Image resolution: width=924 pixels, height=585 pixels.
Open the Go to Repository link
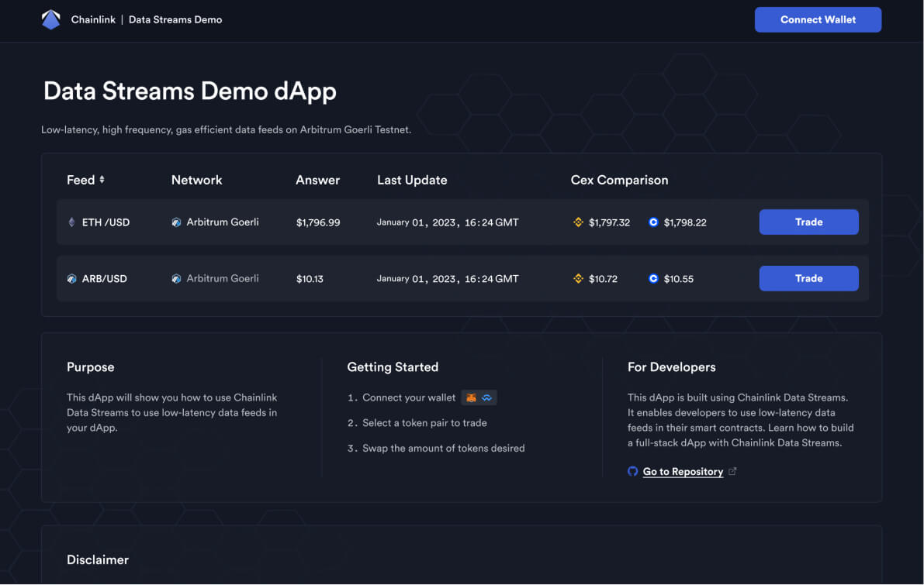point(683,471)
